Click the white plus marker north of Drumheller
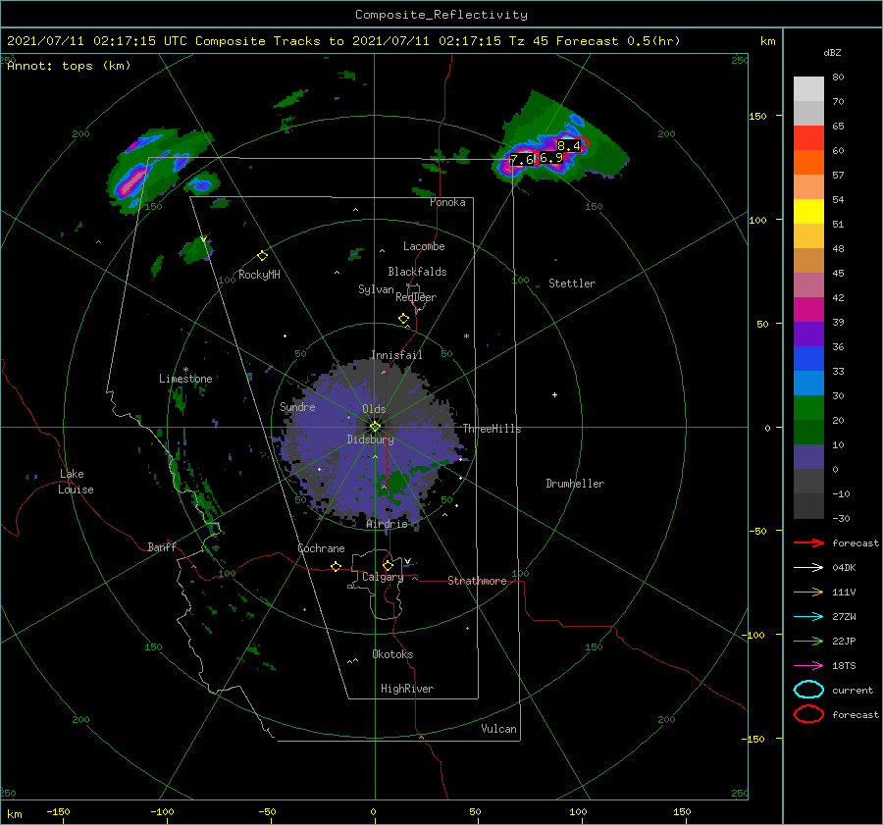This screenshot has width=883, height=825. pyautogui.click(x=554, y=394)
